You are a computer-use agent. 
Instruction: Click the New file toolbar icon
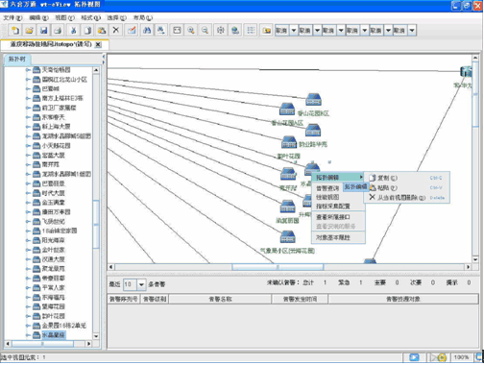(15, 31)
